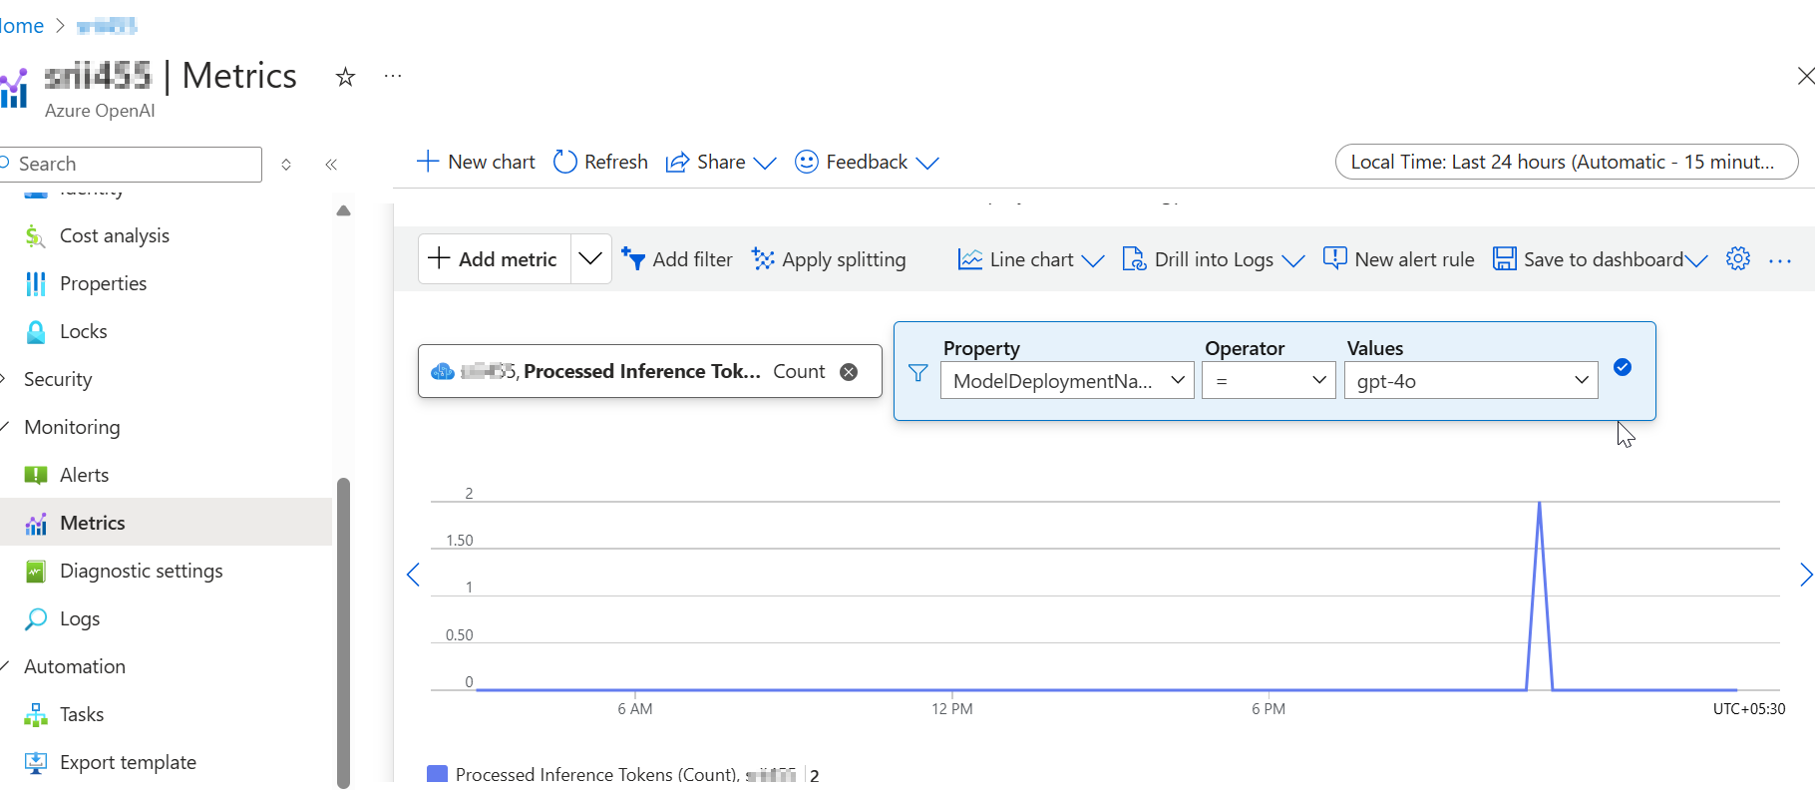Close the Metrics blade
1815x790 pixels.
(x=1804, y=76)
